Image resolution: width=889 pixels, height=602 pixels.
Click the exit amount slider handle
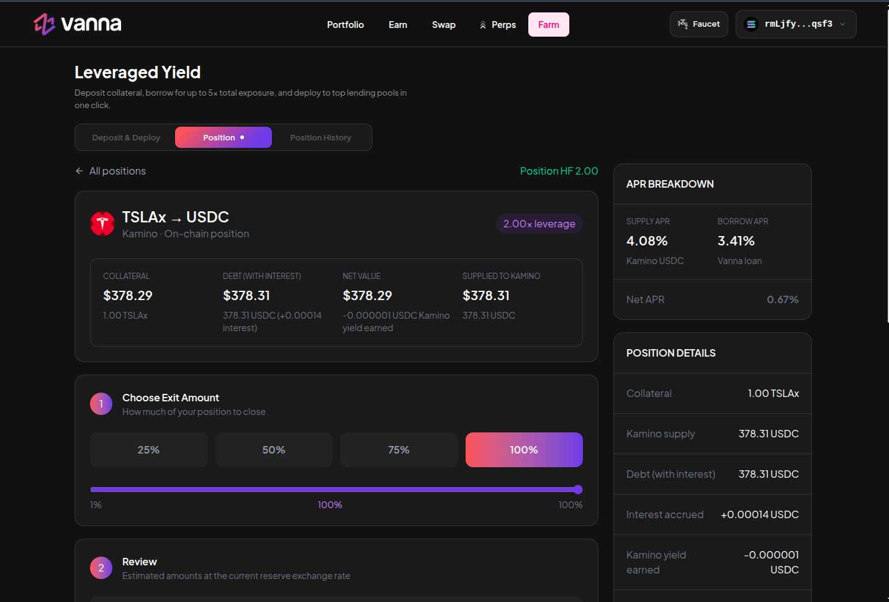pos(578,490)
